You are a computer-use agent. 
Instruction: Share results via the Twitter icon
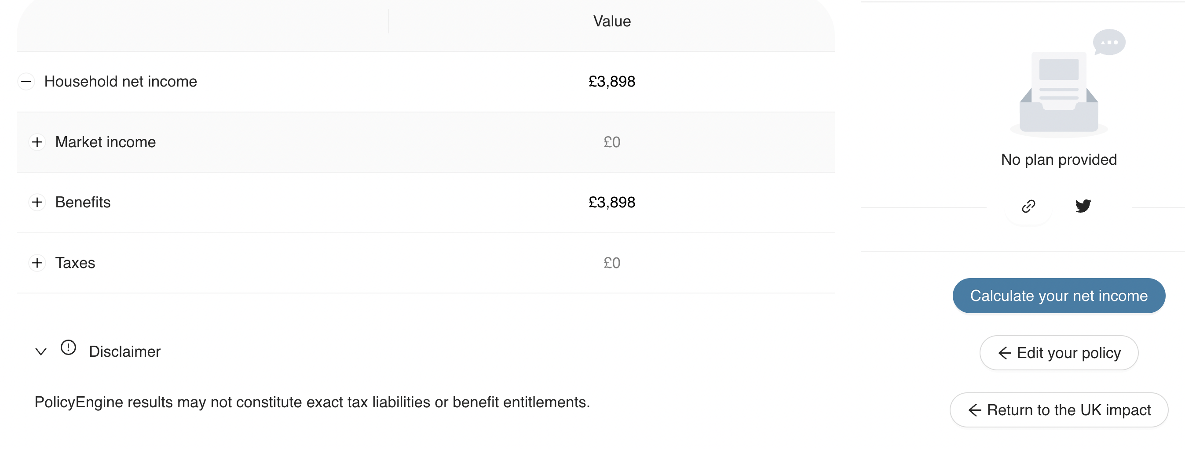1084,206
